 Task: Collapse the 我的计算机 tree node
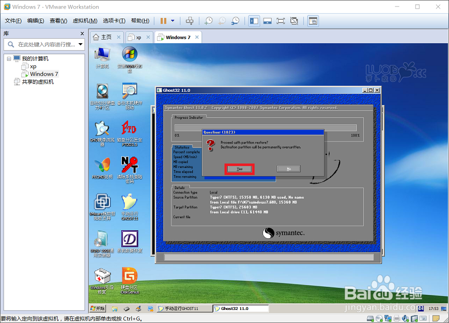pos(9,59)
